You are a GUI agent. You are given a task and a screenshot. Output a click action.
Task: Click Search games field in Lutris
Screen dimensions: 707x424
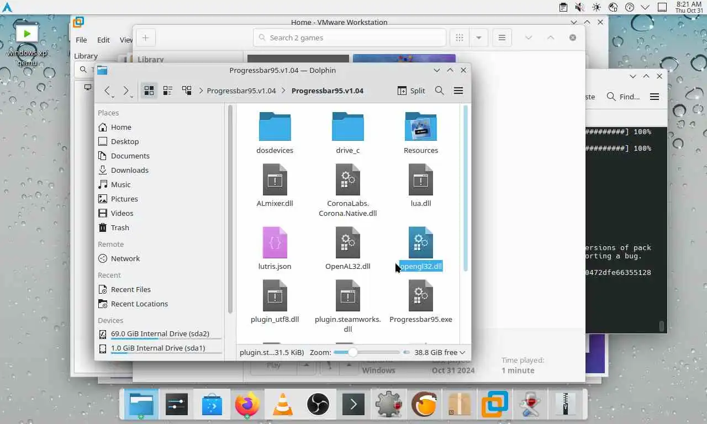click(350, 38)
